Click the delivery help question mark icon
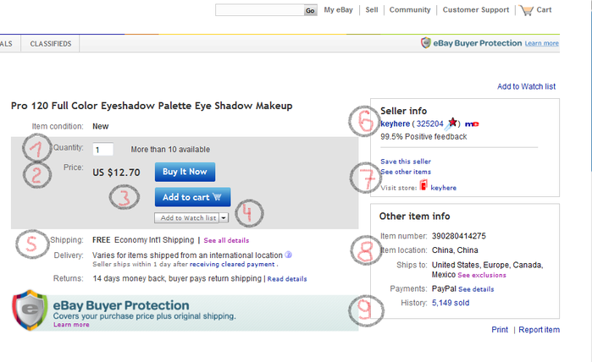Viewport: 592px width, 362px height. 289,255
